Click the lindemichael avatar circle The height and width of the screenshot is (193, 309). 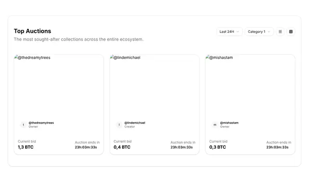point(119,124)
